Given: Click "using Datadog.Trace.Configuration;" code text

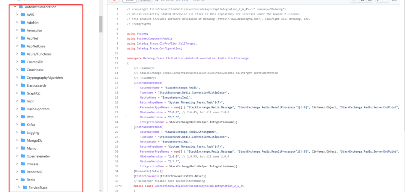Looking at the screenshot, I should pyautogui.click(x=154, y=49).
